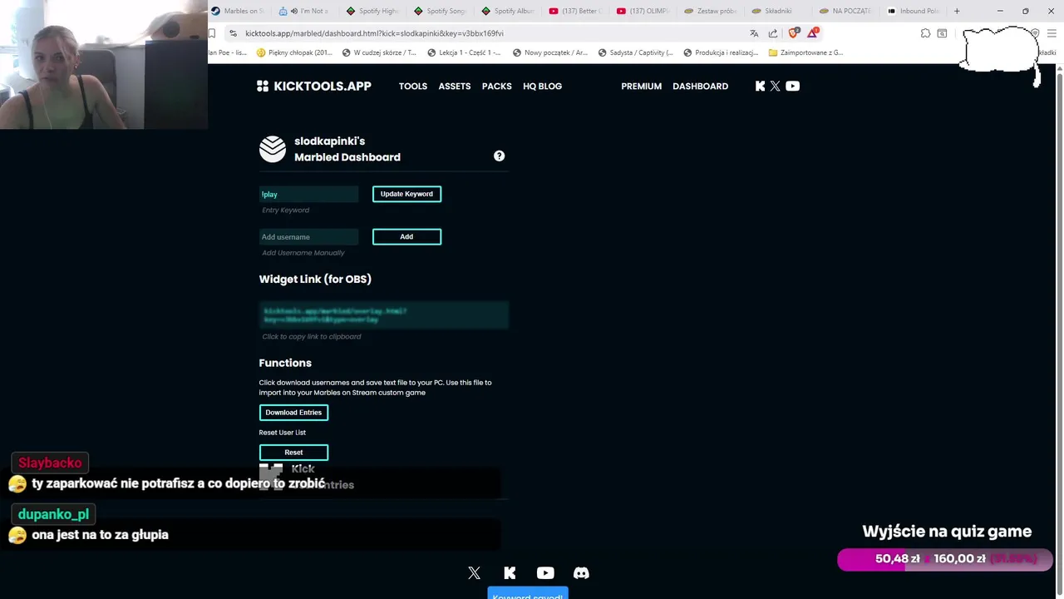1064x599 pixels.
Task: Click the browser address bar URL
Action: point(374,33)
